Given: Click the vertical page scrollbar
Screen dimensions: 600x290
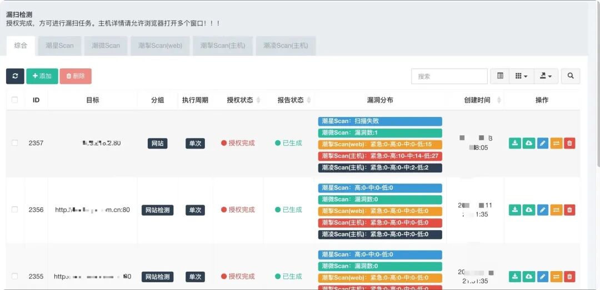Looking at the screenshot, I should [598, 86].
